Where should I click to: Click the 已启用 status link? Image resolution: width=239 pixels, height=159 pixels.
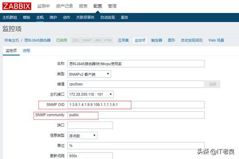(x=62, y=41)
